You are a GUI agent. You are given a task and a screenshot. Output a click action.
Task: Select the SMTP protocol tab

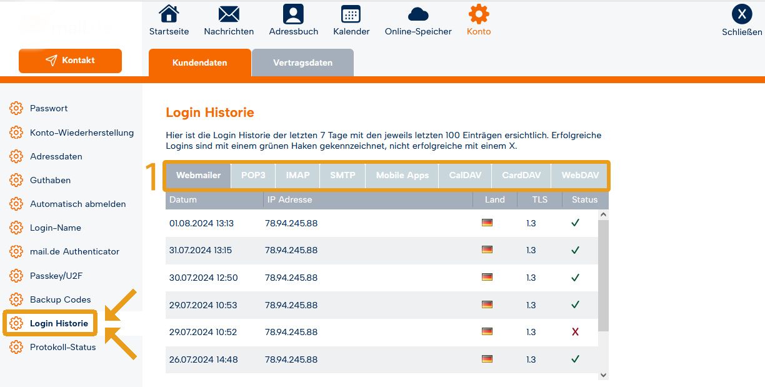342,176
